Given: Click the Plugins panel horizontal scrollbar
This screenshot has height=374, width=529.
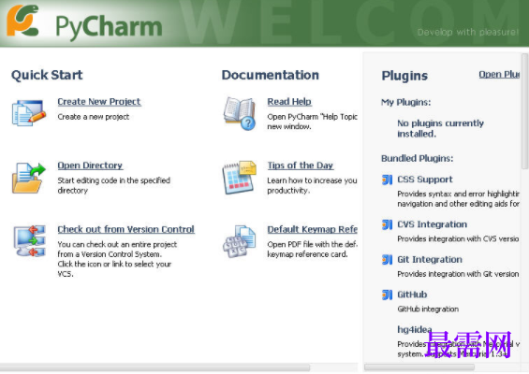Looking at the screenshot, I should tap(419, 367).
